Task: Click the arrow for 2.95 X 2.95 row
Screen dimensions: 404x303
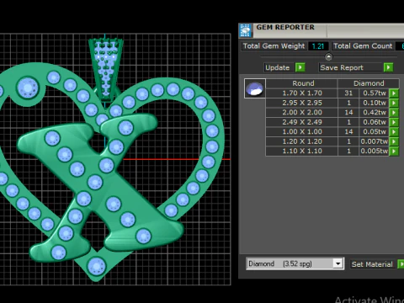Action: coord(394,103)
